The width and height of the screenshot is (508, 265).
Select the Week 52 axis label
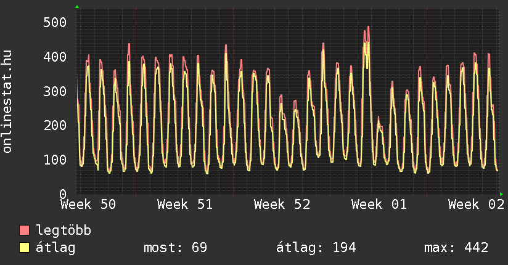pos(282,205)
